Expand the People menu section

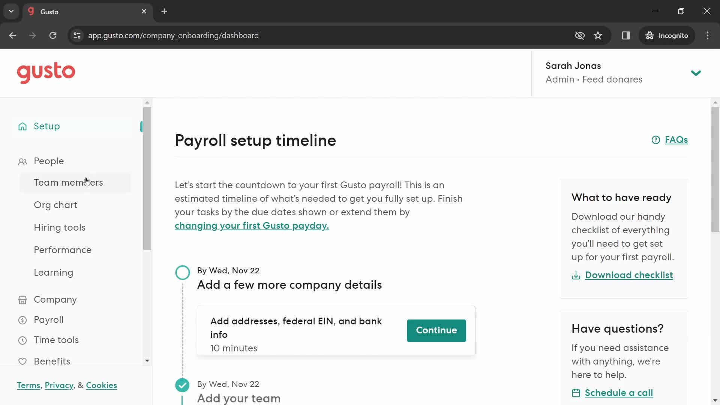click(x=49, y=161)
